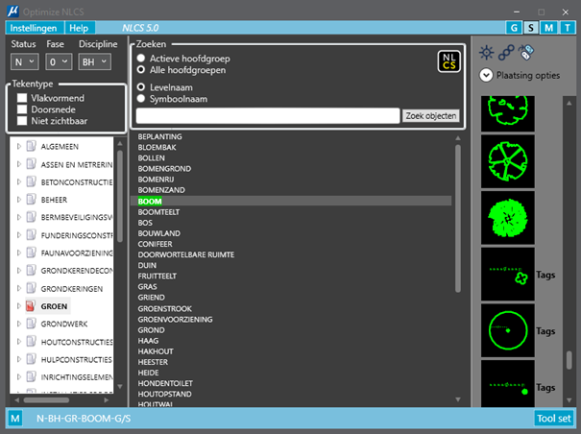
Task: Click the Zoek objecten button
Action: 431,116
